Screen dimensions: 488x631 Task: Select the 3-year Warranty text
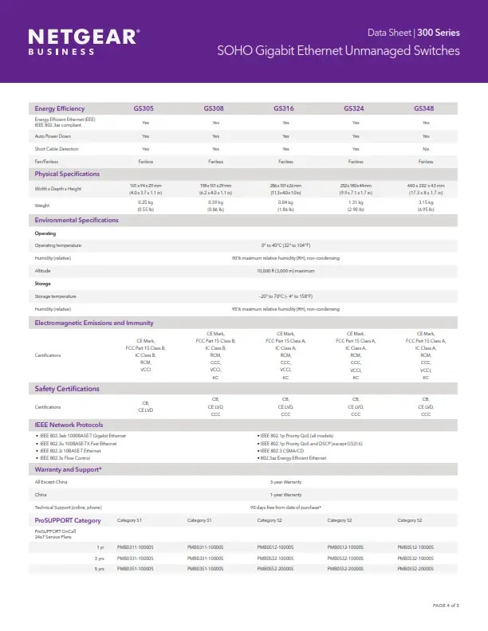pos(285,482)
